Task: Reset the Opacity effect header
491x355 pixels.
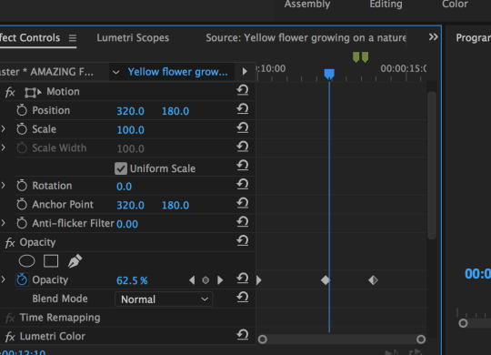Action: [243, 241]
